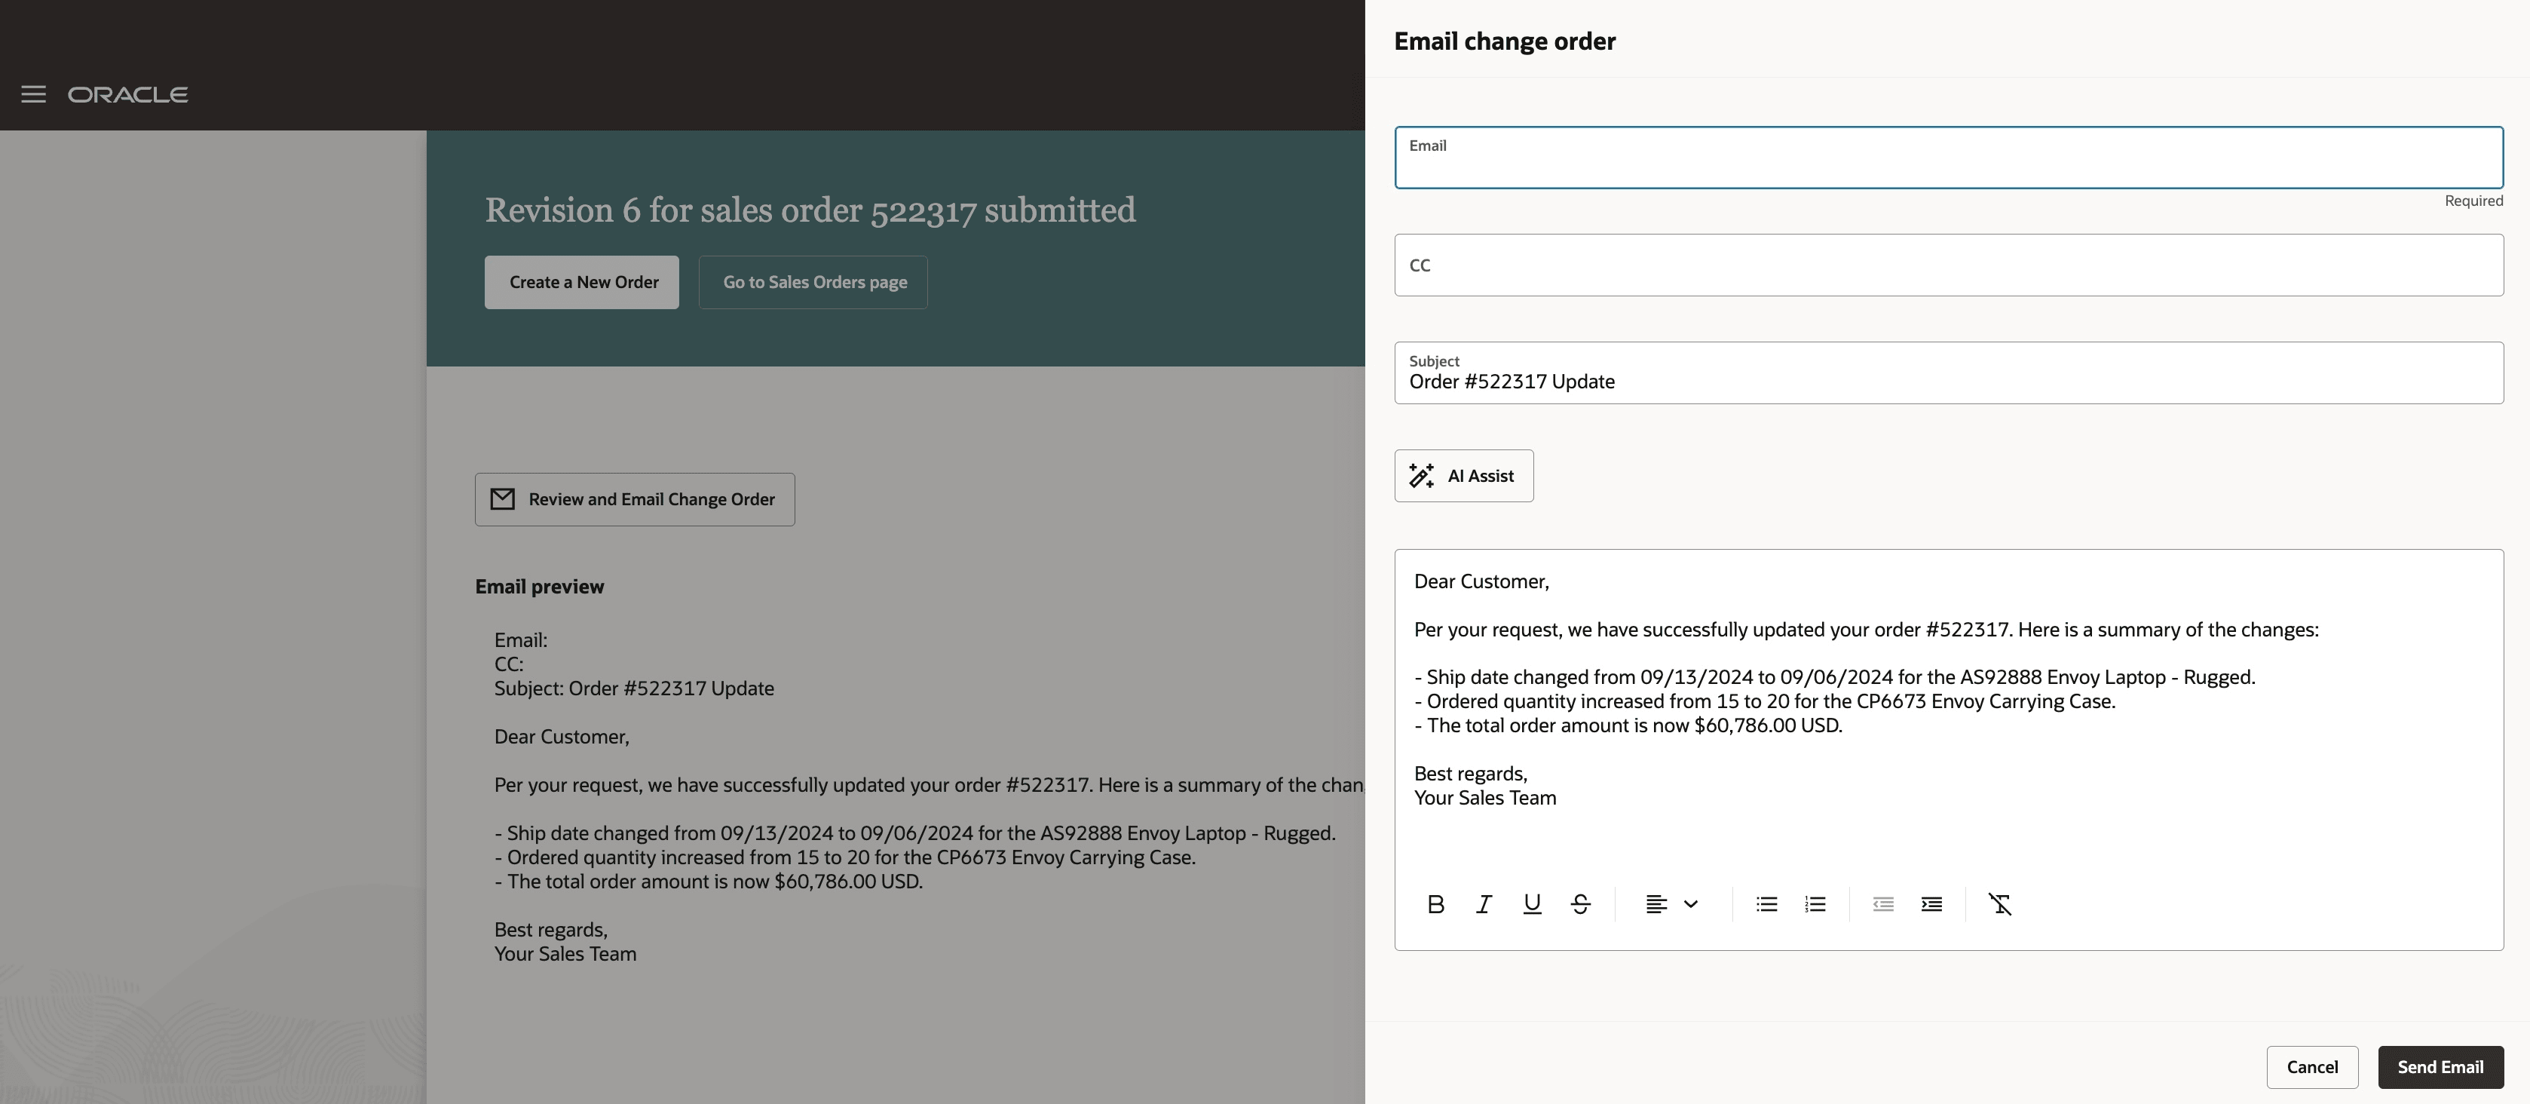Apply bold formatting in the editor
2530x1104 pixels.
1435,903
